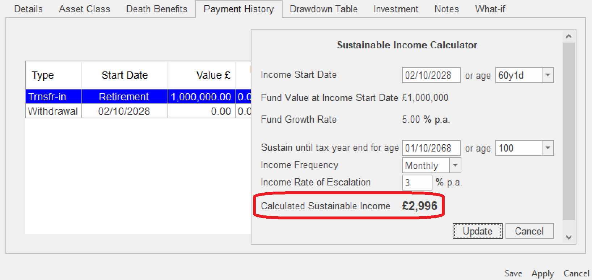This screenshot has height=280, width=592.
Task: Go to the Drawdown Table tab
Action: 324,9
